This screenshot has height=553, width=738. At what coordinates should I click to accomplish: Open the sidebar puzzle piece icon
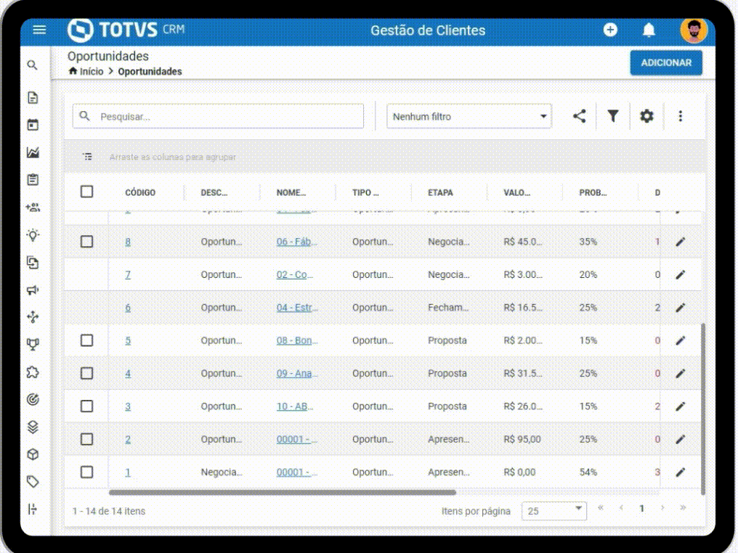tap(33, 372)
